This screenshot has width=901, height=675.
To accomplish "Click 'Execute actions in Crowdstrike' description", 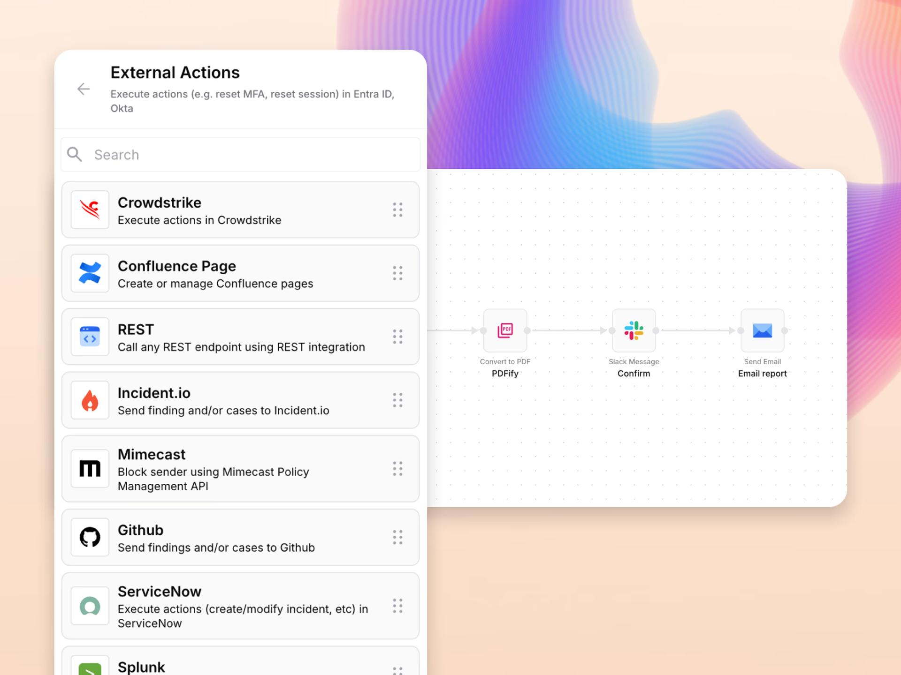I will click(x=199, y=220).
